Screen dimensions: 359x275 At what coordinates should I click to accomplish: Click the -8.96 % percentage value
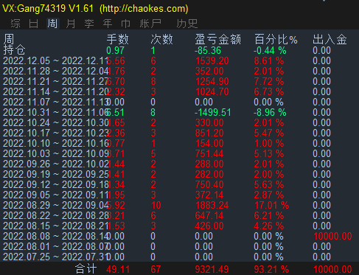270,112
